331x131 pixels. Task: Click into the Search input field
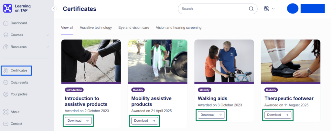coord(213,9)
